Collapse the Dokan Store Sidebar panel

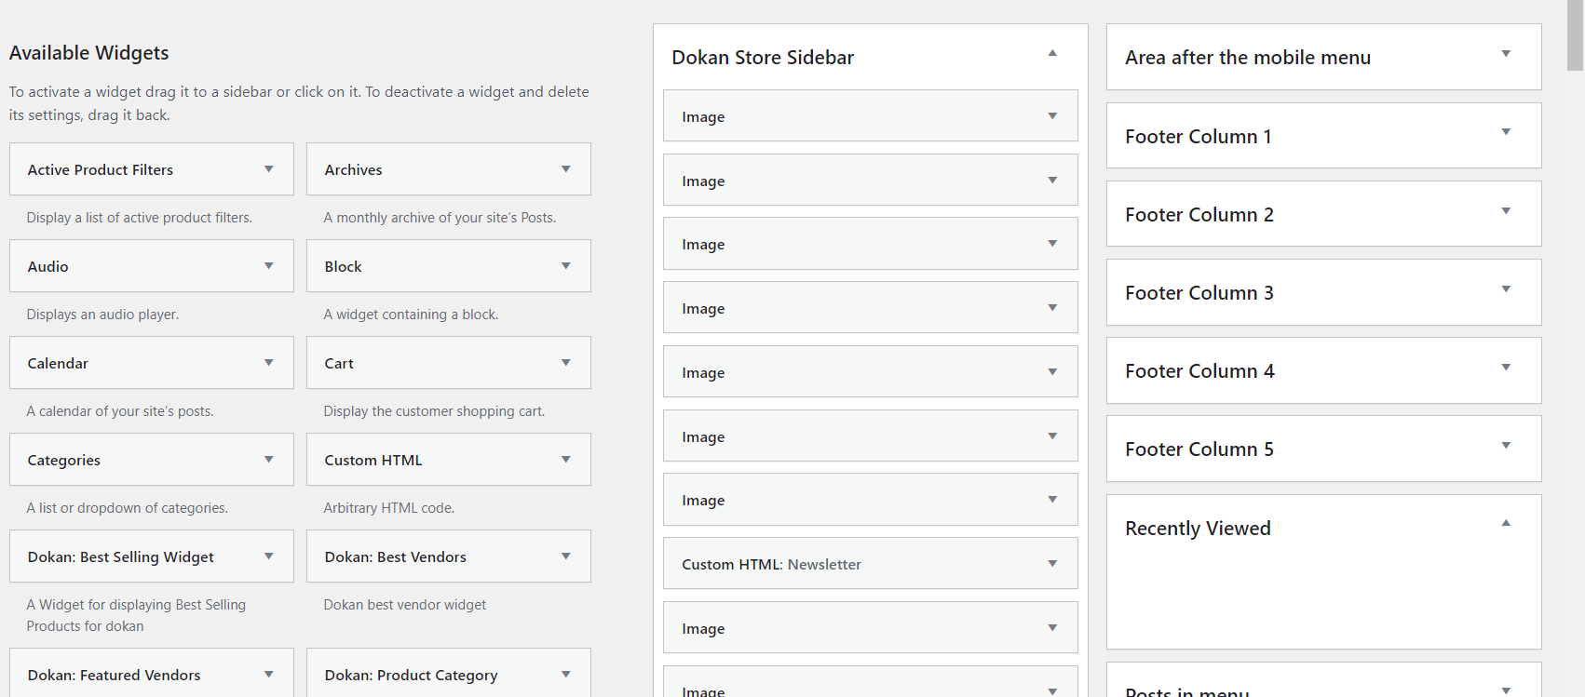click(1052, 54)
